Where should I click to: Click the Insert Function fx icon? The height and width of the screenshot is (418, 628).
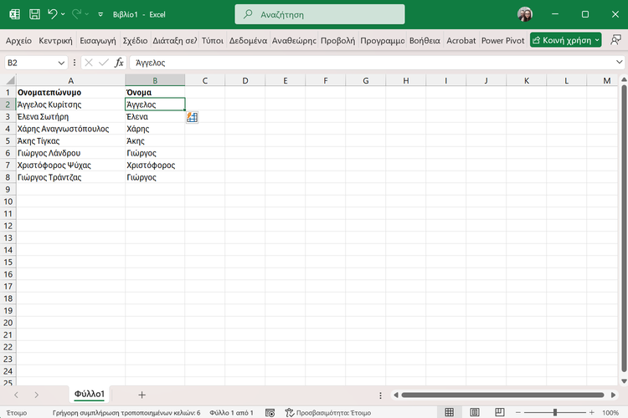coord(119,63)
